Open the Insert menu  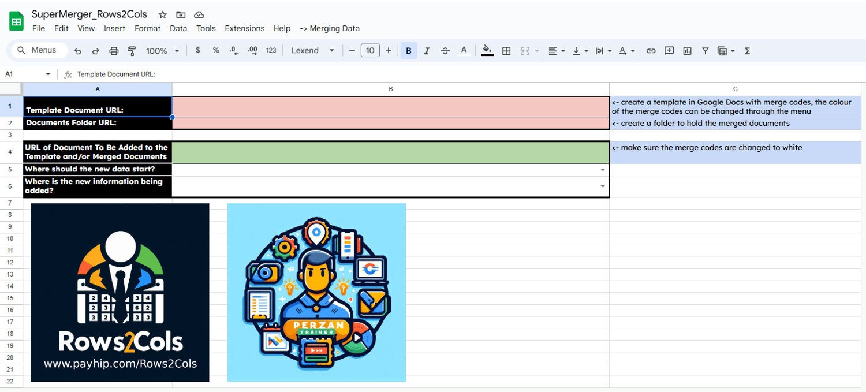click(114, 28)
